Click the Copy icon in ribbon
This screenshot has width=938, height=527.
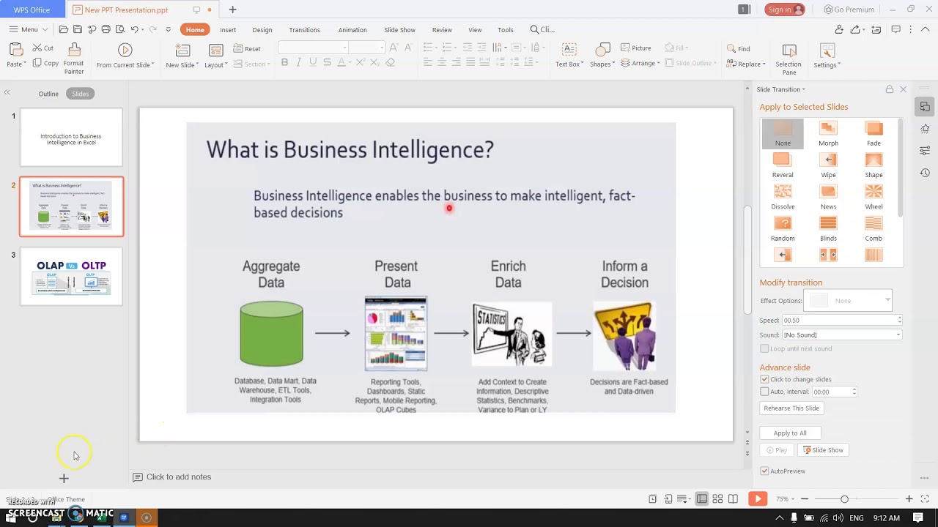(45, 63)
